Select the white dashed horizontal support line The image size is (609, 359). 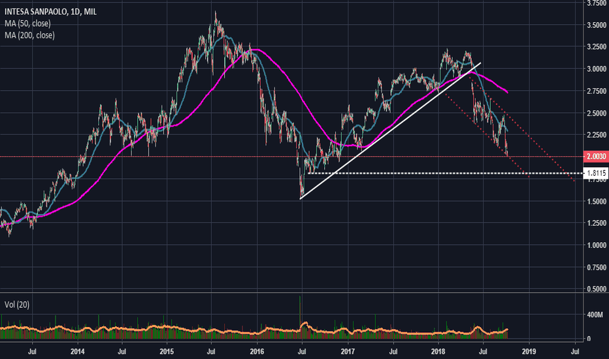pos(446,173)
